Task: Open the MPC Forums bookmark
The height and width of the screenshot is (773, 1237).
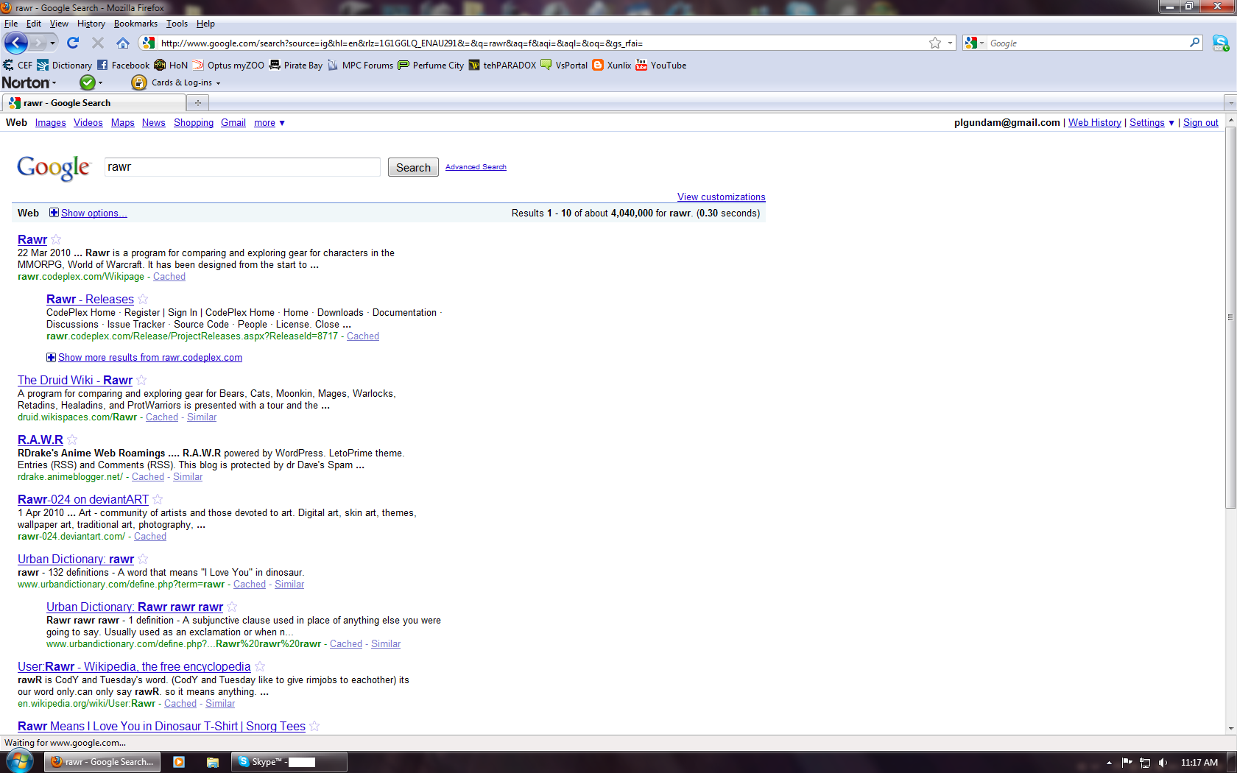Action: 360,65
